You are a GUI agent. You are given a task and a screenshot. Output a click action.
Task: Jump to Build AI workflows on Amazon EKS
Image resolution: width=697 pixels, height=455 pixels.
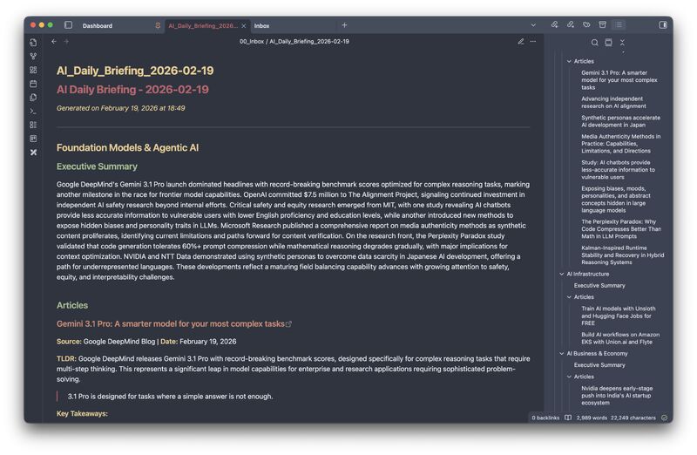click(620, 338)
